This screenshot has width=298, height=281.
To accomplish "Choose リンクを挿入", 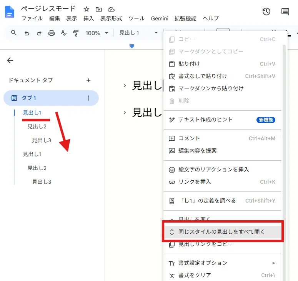I will coord(222,182).
